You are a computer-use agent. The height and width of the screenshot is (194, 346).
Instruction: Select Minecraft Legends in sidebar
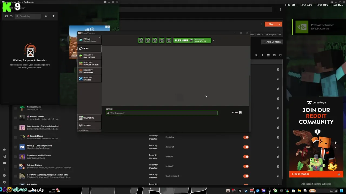[x=89, y=79]
